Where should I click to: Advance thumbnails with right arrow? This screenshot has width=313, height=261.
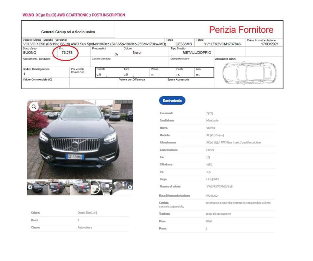point(130,187)
